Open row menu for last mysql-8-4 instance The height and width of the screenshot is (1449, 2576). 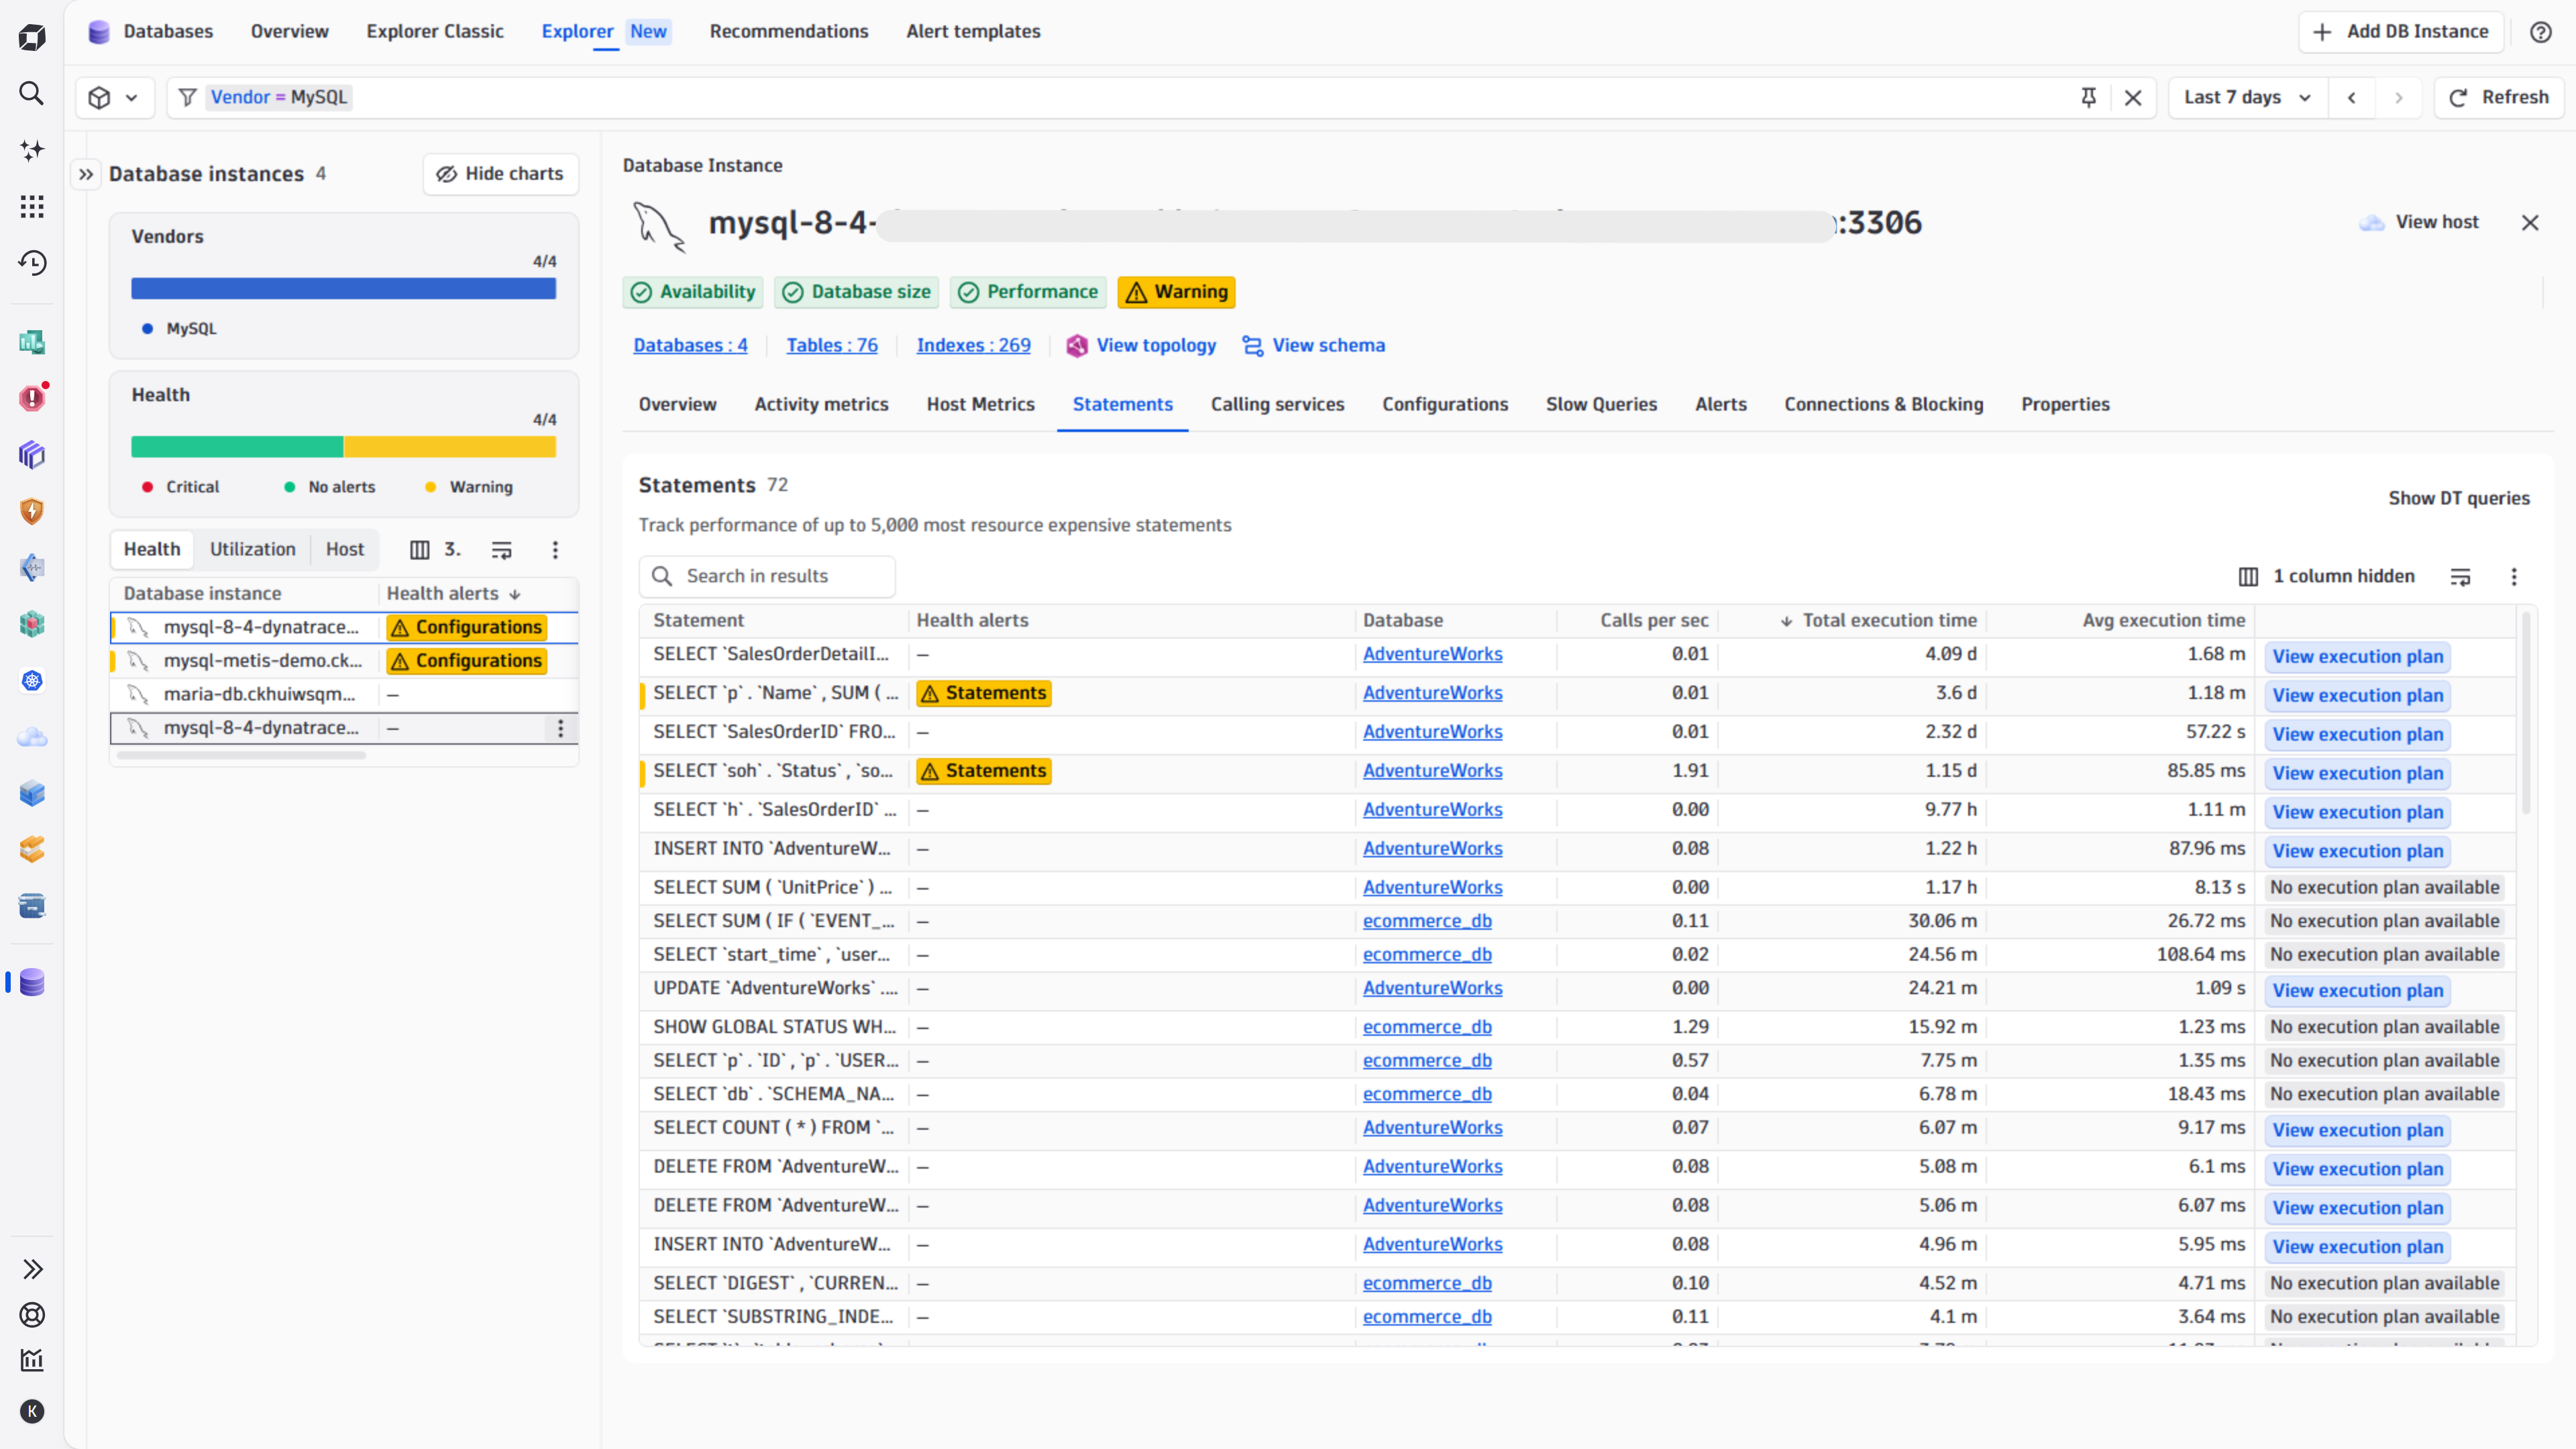click(x=561, y=728)
